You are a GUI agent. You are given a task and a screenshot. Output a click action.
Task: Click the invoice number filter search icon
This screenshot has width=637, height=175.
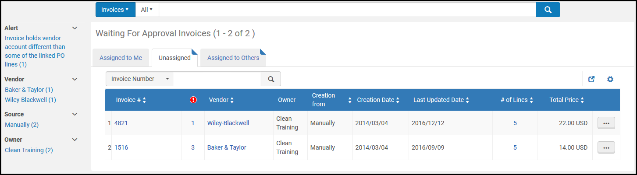click(x=271, y=79)
